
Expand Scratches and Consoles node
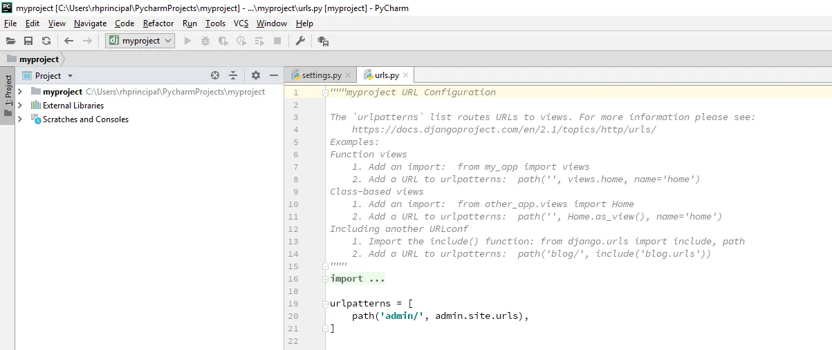20,119
